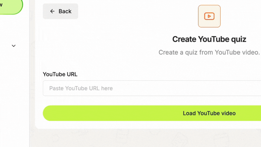This screenshot has height=147, width=261.
Task: Expand the sidebar chevron down arrow
Action: 14,46
